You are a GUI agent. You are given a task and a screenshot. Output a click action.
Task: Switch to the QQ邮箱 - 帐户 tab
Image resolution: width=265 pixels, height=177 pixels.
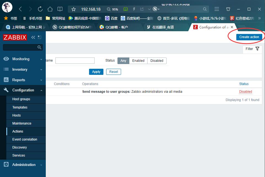(118, 27)
